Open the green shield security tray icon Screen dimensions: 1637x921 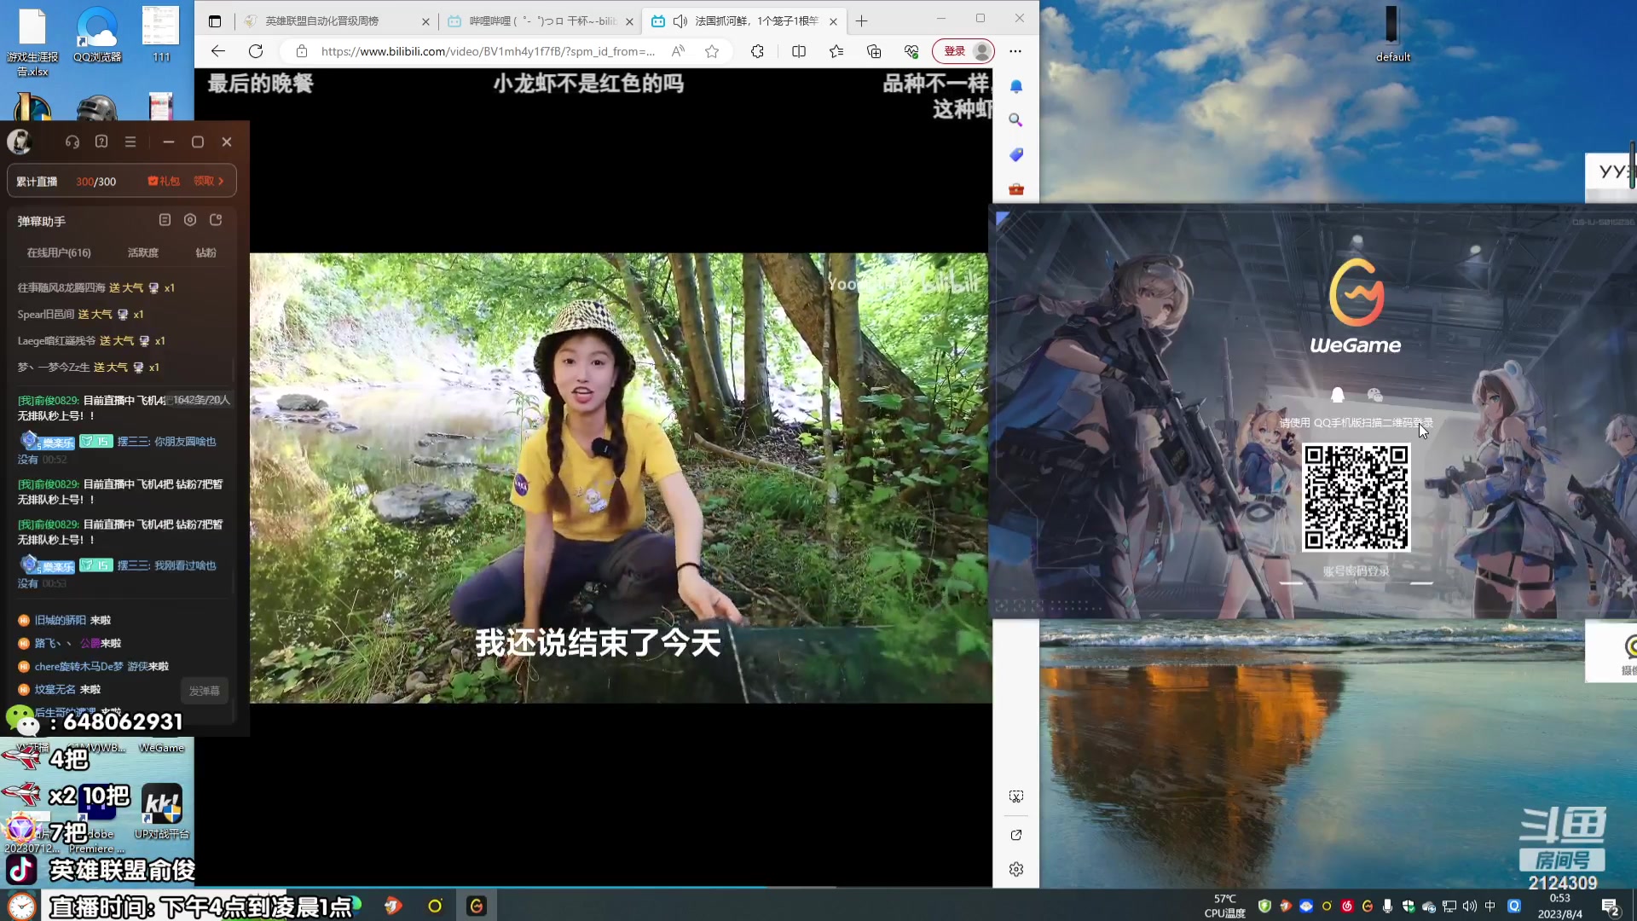(x=1265, y=906)
